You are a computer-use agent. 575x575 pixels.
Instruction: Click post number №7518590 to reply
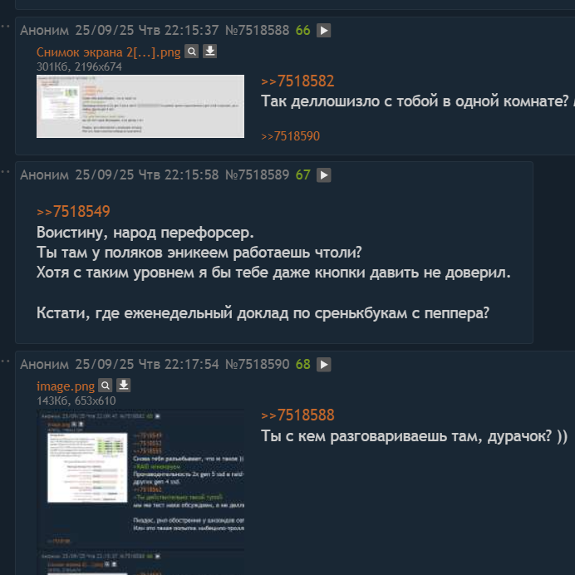[257, 365]
